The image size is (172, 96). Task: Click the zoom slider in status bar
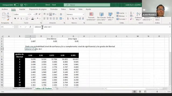point(157,92)
